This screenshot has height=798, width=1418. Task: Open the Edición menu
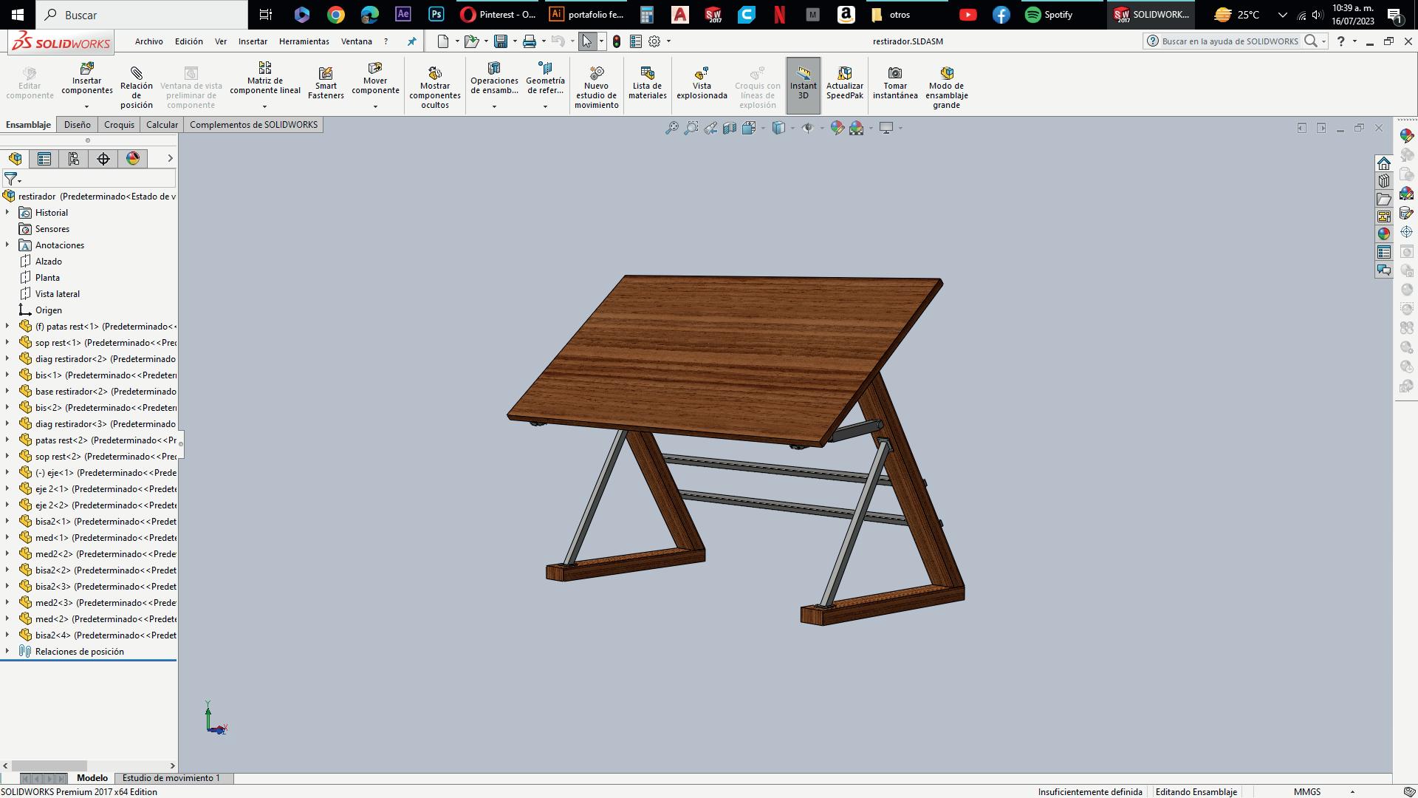tap(188, 41)
